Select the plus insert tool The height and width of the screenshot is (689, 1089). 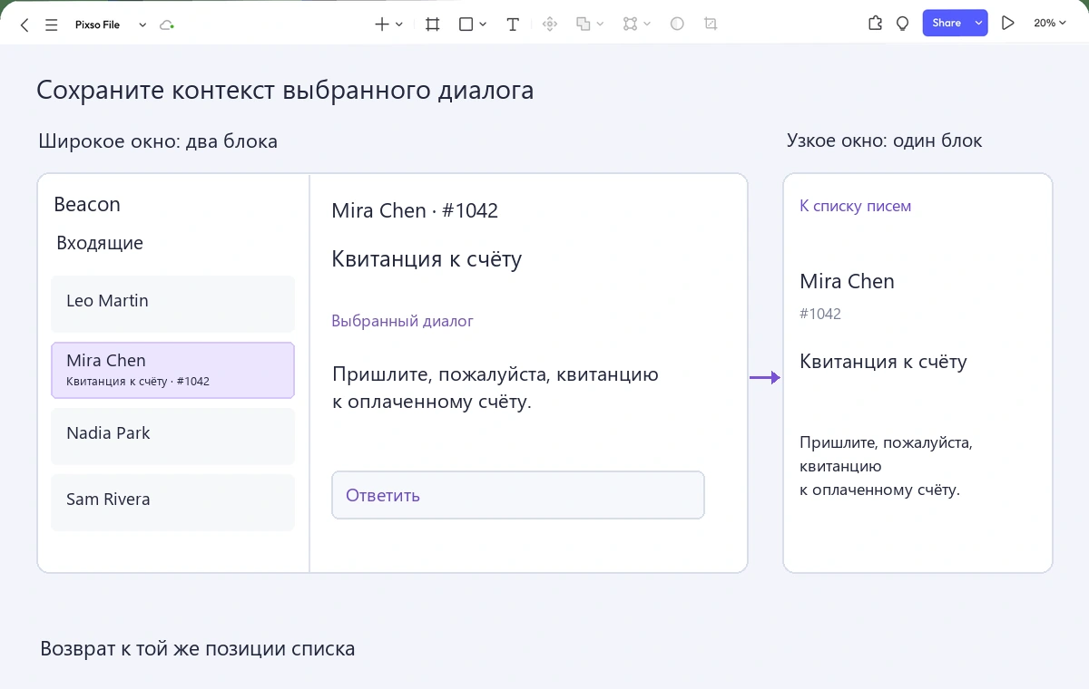382,24
